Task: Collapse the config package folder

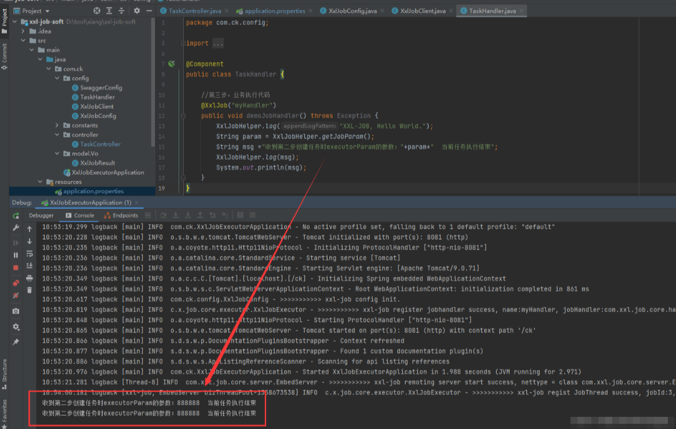Action: (57, 78)
